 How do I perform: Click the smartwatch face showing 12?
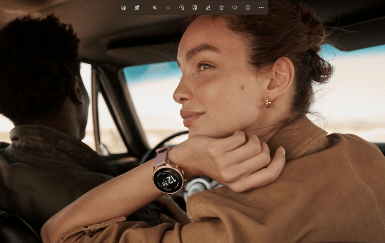(168, 179)
